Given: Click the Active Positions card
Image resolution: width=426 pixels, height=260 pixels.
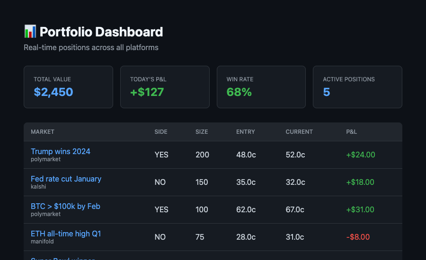Looking at the screenshot, I should click(x=357, y=87).
